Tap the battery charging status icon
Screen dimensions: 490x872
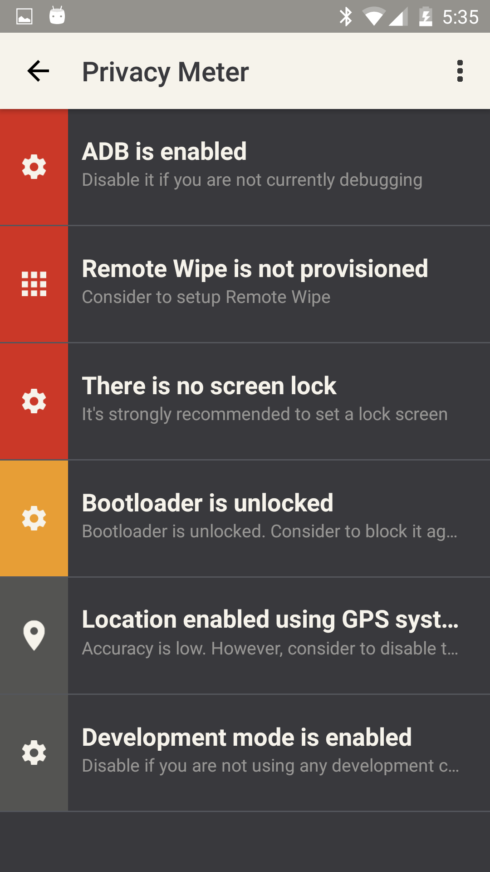point(425,17)
